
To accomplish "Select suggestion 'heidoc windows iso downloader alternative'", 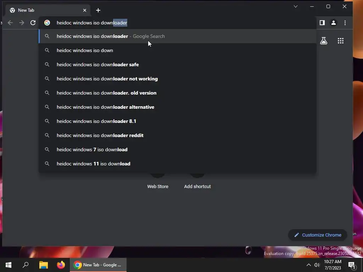I will point(178,107).
